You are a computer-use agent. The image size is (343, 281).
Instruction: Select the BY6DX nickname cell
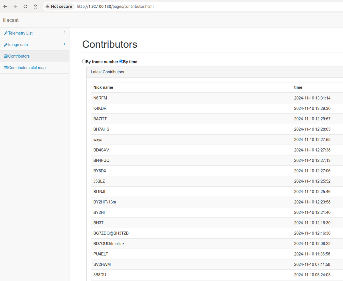pyautogui.click(x=192, y=171)
